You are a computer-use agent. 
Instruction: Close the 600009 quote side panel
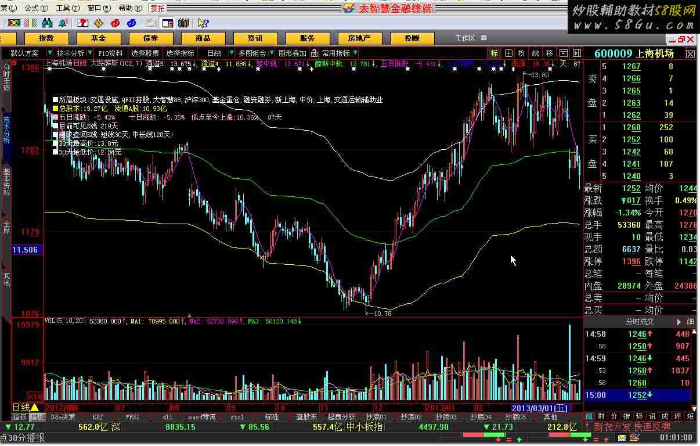click(x=690, y=53)
